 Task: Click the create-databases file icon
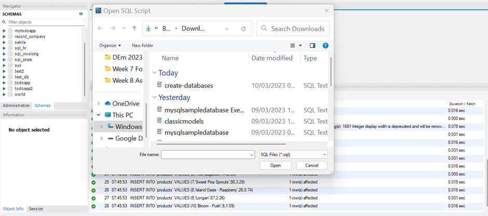point(160,85)
